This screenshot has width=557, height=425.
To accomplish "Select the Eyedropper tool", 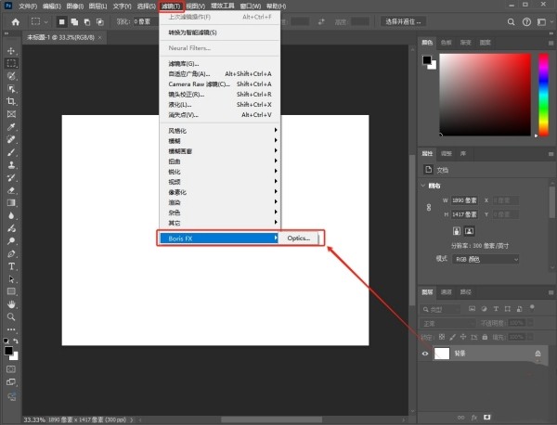I will (11, 126).
